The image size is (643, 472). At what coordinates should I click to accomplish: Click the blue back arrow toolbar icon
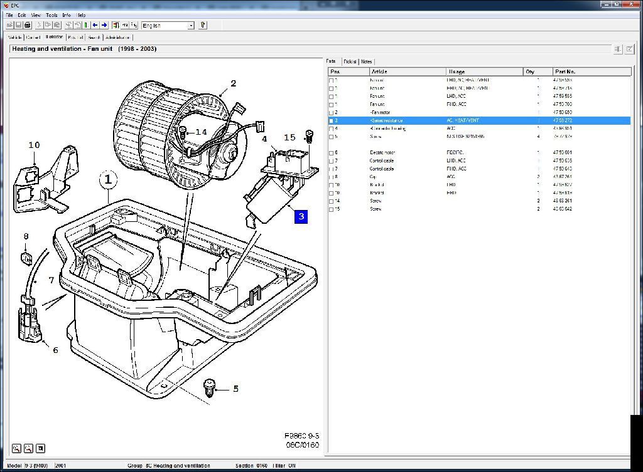tap(95, 25)
